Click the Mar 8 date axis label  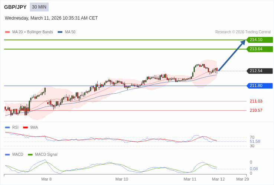(46, 179)
